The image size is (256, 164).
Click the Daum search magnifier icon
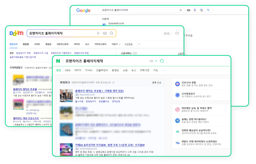click(x=111, y=33)
